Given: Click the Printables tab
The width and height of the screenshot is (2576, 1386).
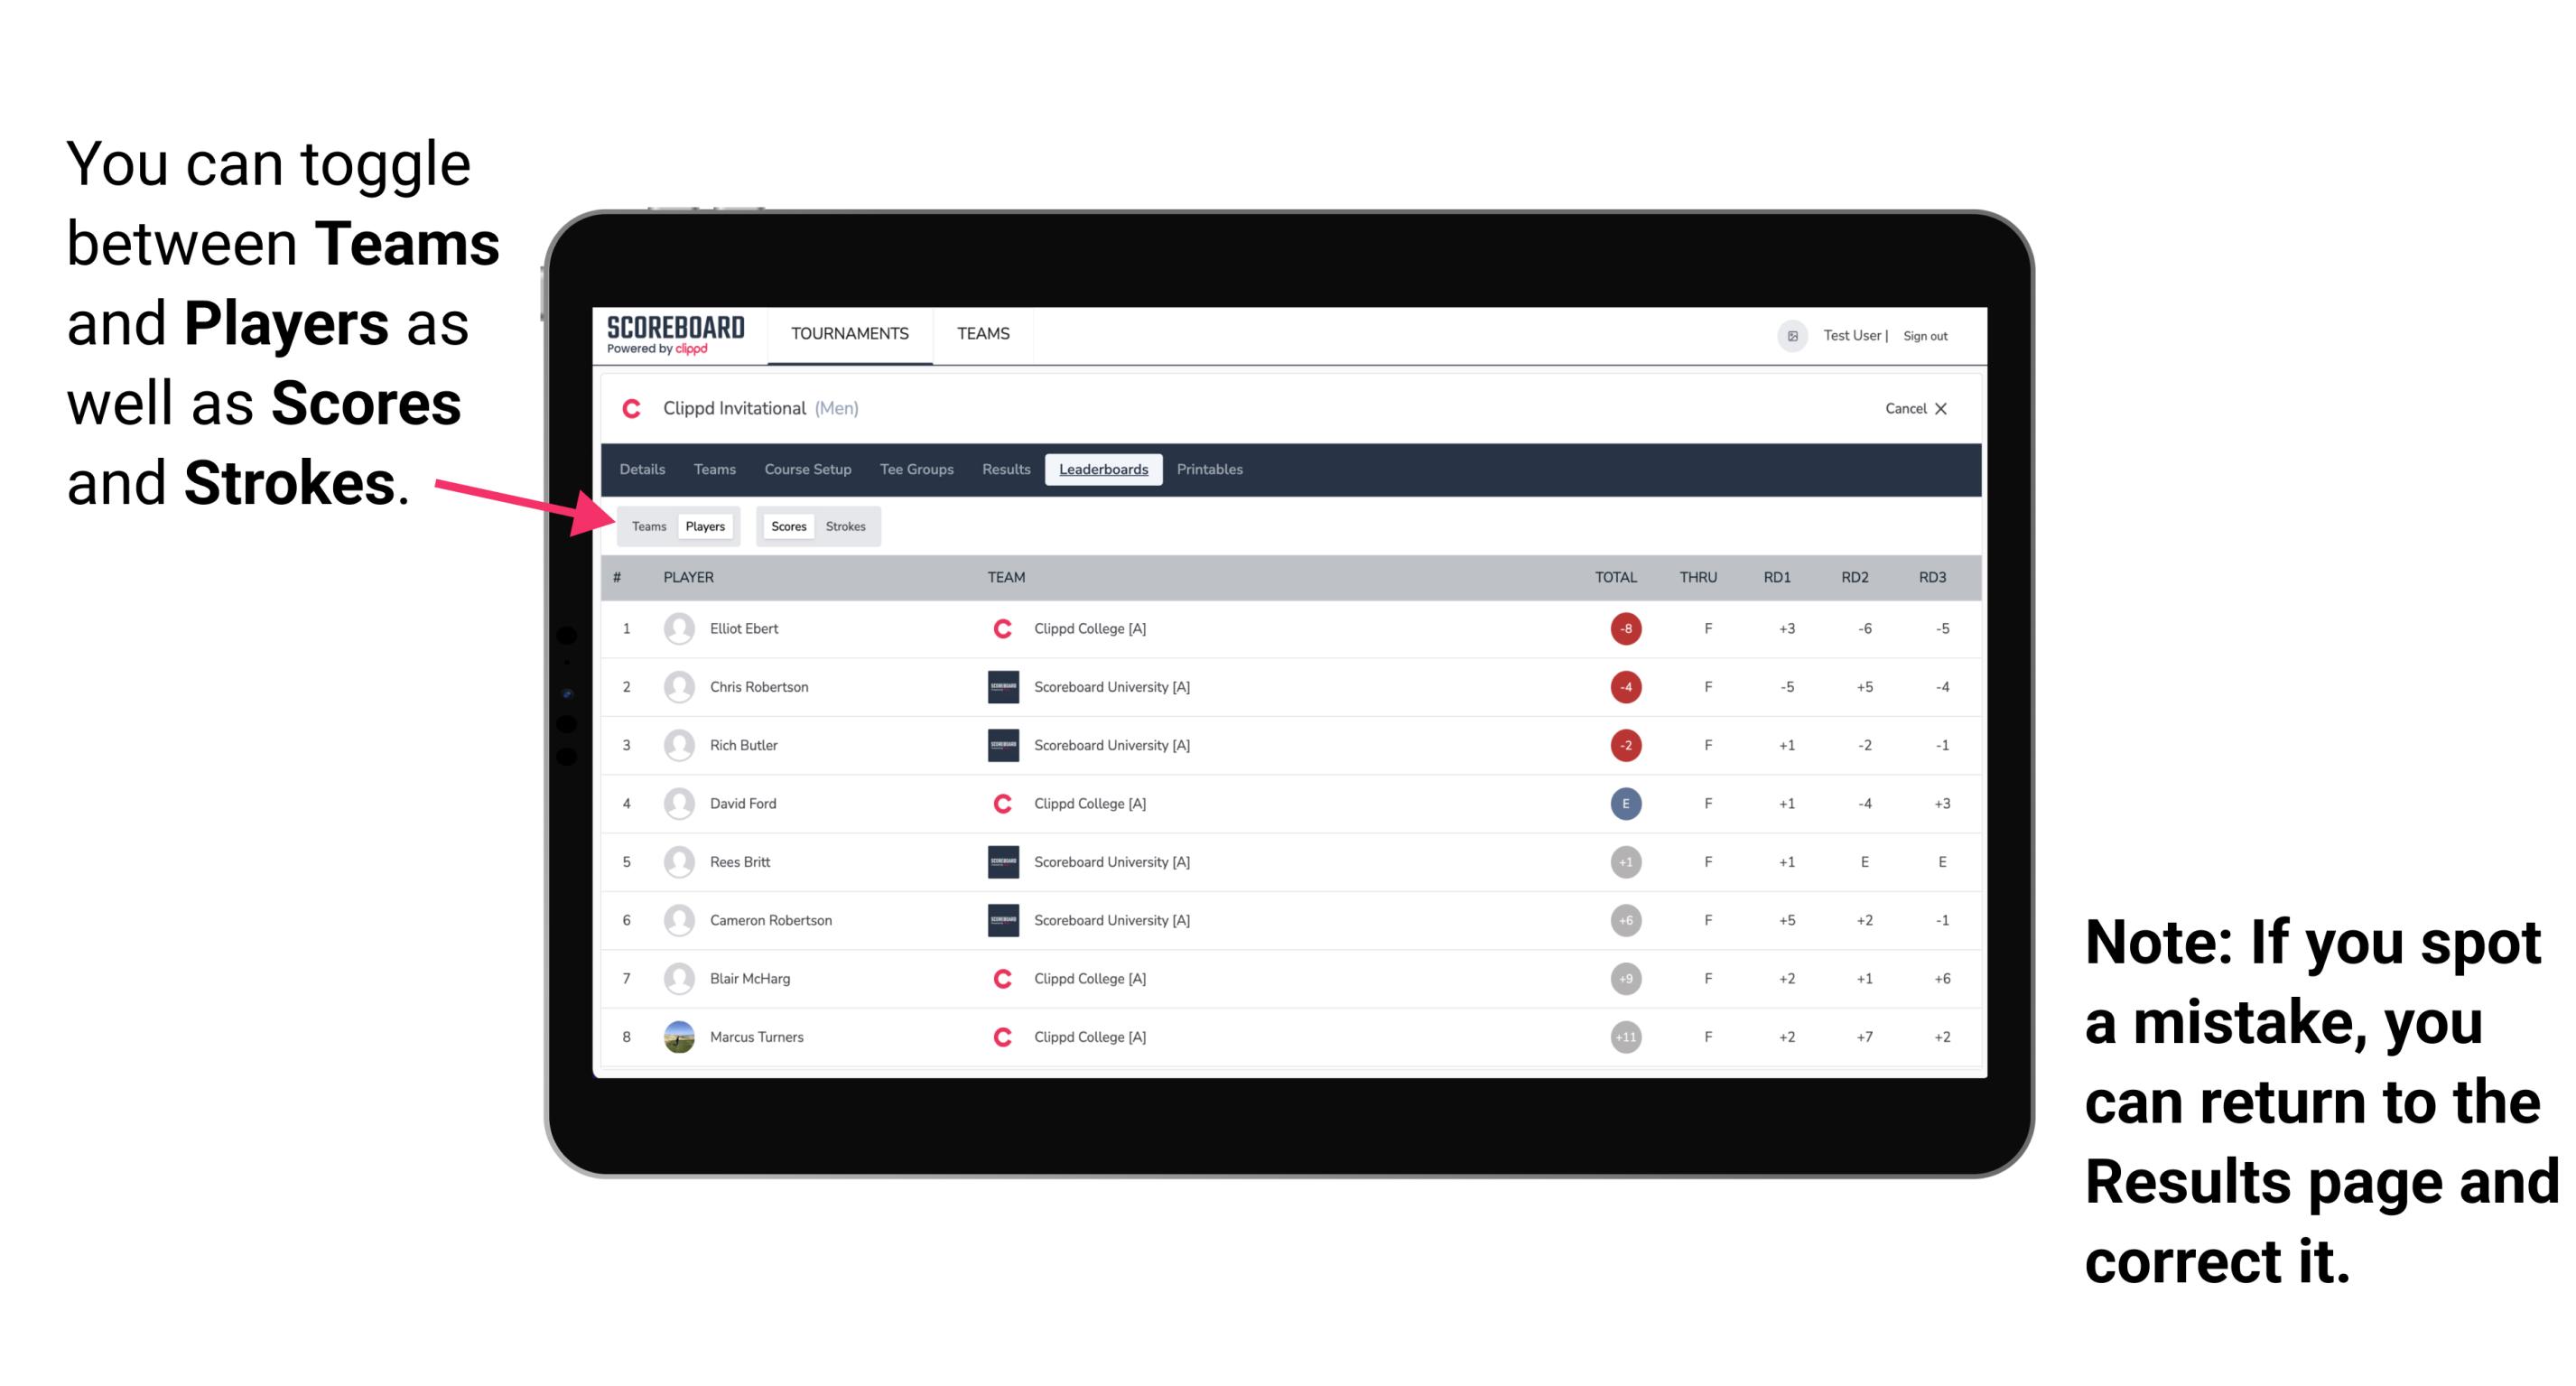Looking at the screenshot, I should point(1211,468).
